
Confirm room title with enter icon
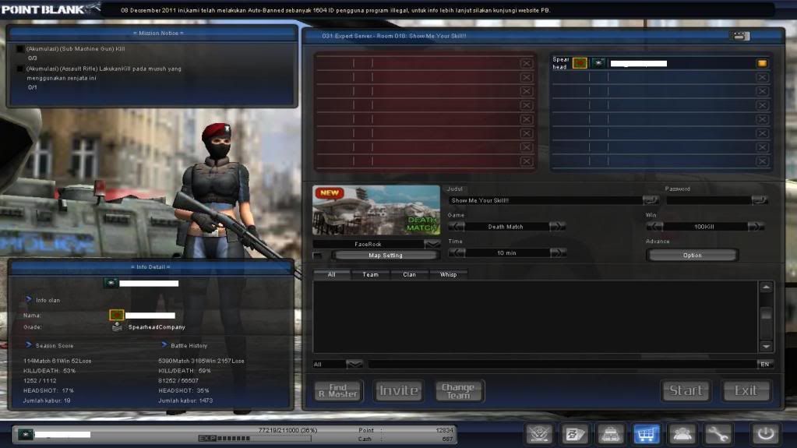pos(651,200)
